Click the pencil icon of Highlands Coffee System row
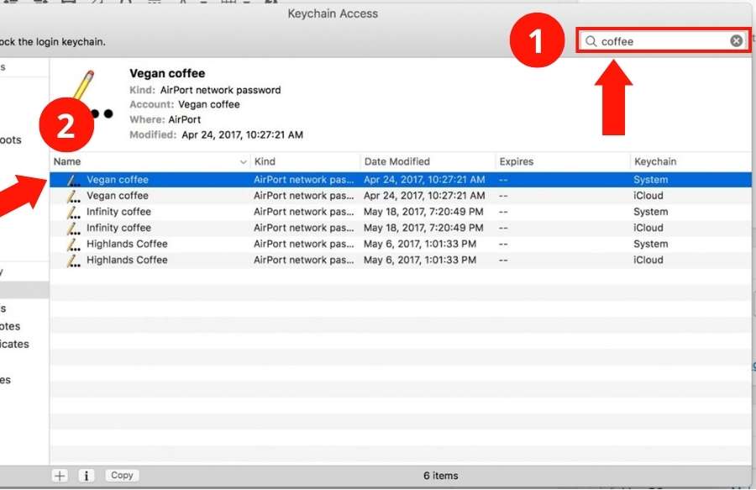The height and width of the screenshot is (490, 756). click(x=75, y=244)
